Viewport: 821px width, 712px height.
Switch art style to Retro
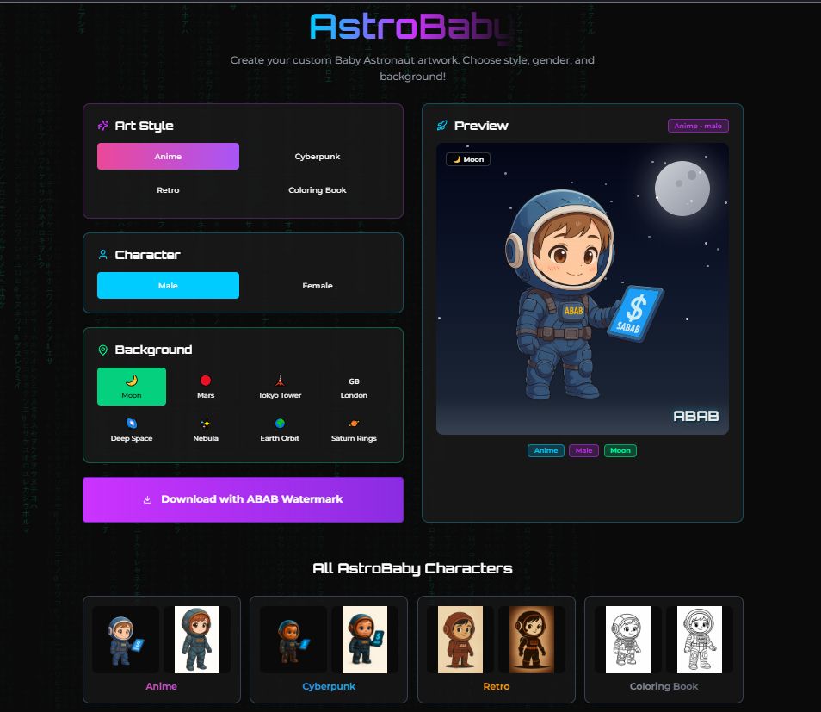tap(168, 189)
